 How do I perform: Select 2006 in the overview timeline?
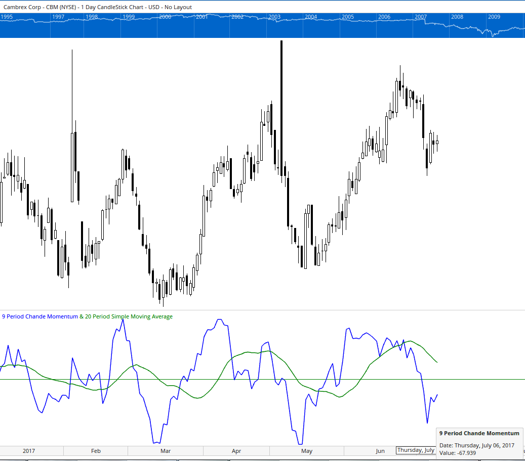[384, 17]
